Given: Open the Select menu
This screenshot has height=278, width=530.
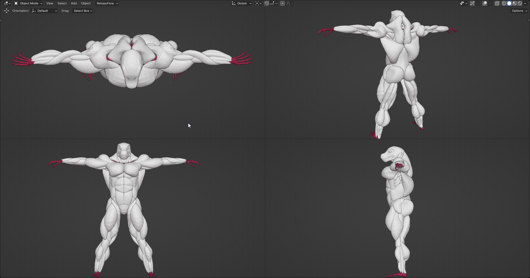Looking at the screenshot, I should tap(62, 3).
